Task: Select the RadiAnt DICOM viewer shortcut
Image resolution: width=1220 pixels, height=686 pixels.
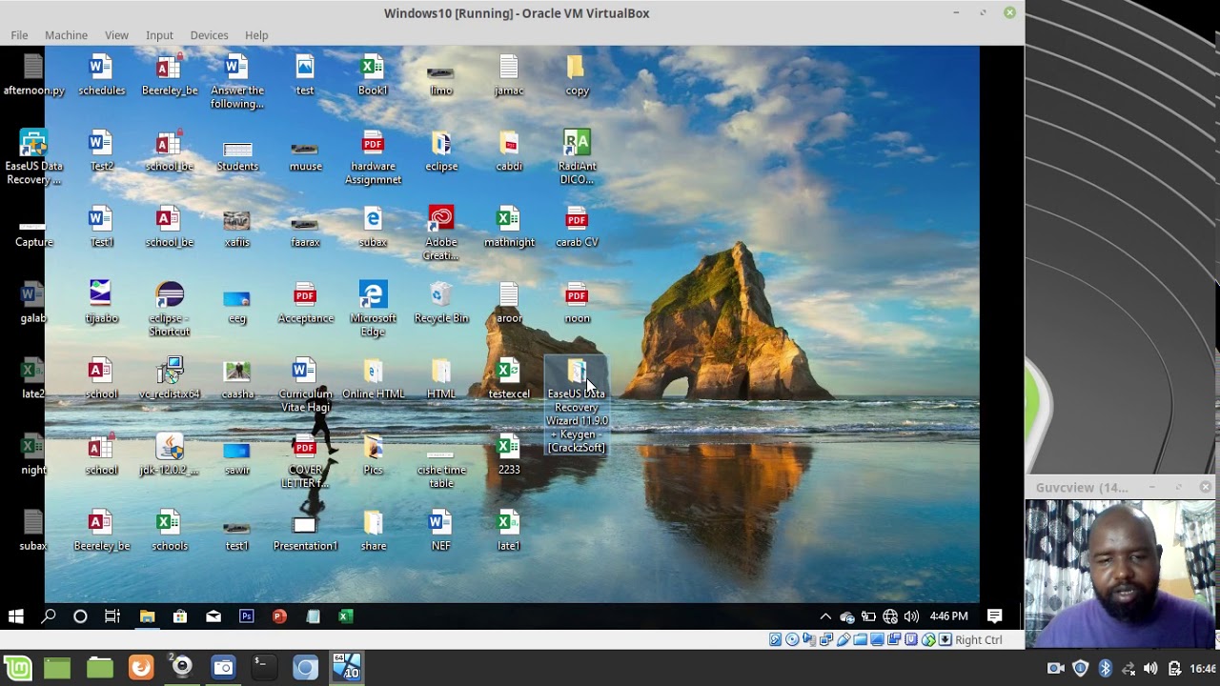Action: 577,158
